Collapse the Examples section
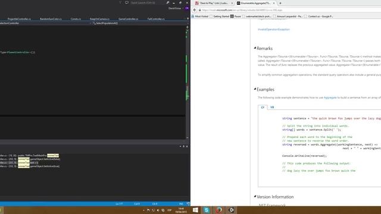The image size is (381, 214). 255,89
